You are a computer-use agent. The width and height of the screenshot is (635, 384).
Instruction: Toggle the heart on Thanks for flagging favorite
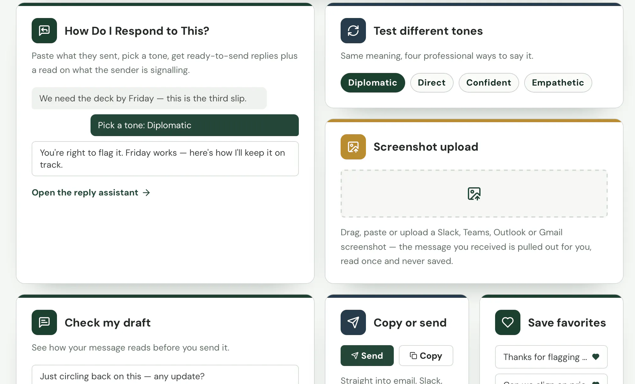click(x=596, y=357)
